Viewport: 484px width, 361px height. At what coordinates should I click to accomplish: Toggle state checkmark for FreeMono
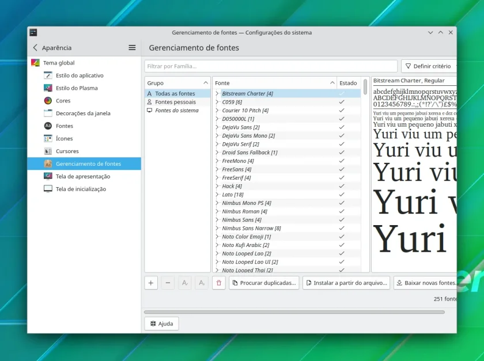coord(342,161)
